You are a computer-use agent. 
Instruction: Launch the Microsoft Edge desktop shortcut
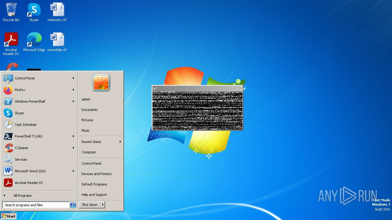pyautogui.click(x=34, y=42)
